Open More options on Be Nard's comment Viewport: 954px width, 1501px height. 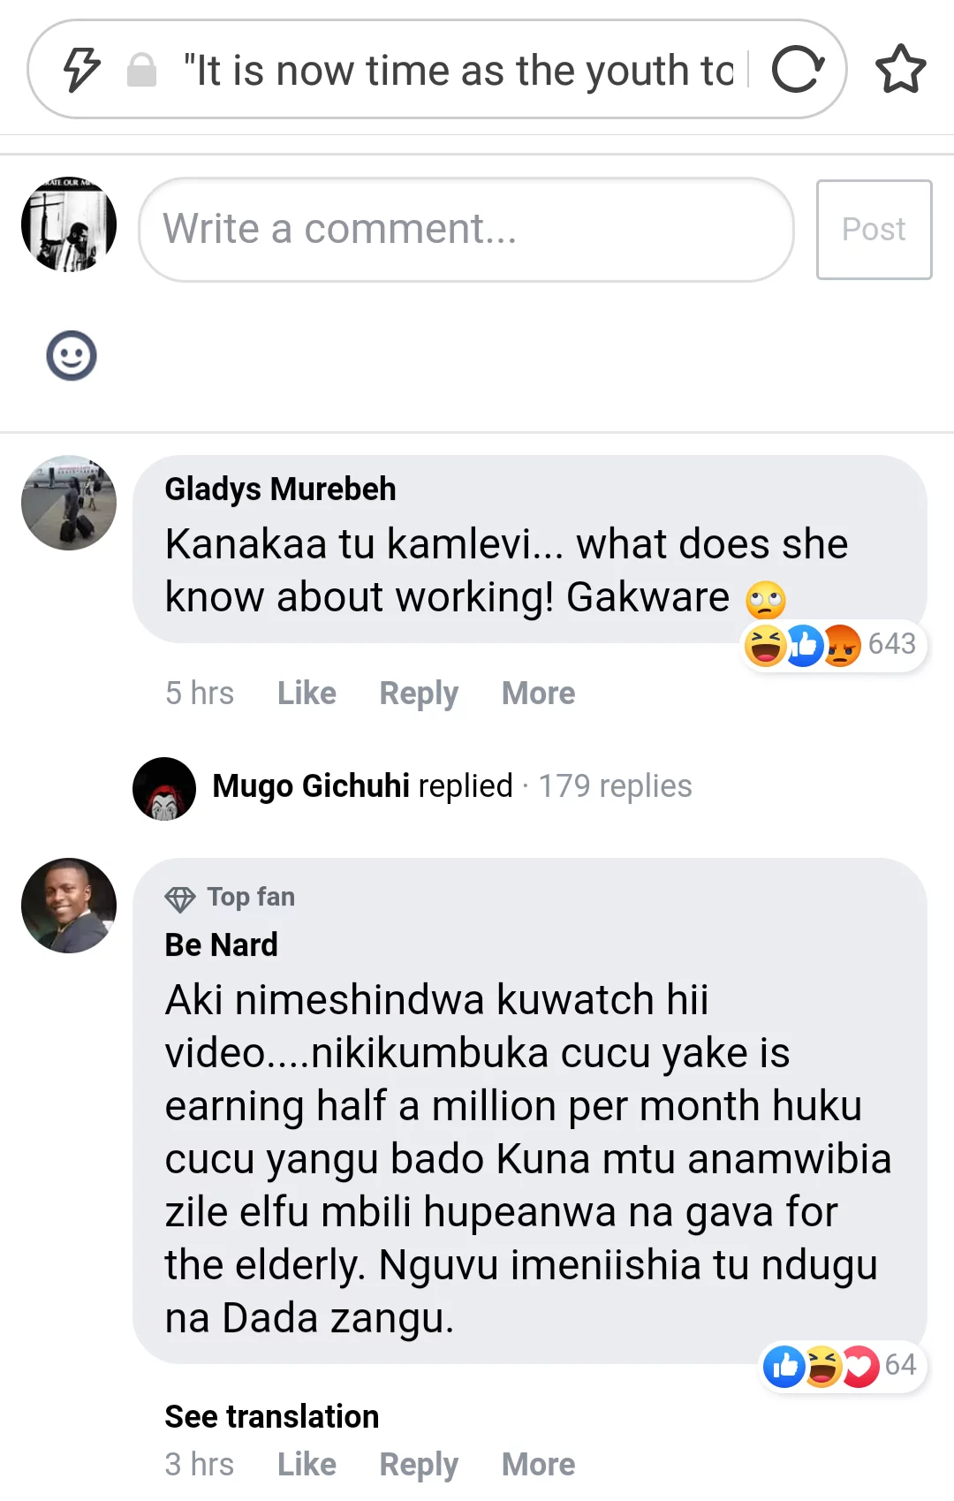(538, 1465)
